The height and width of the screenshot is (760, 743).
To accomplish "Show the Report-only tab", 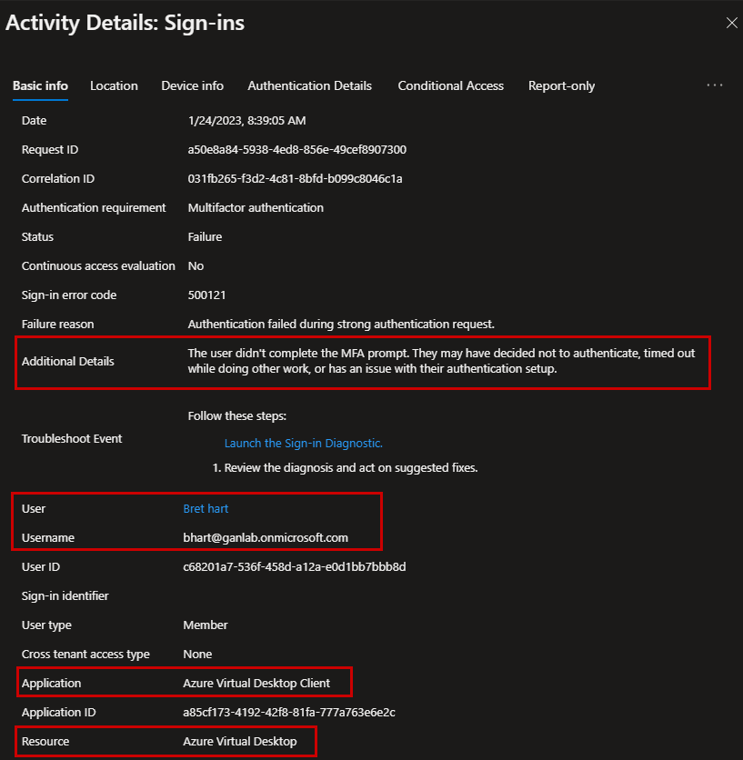I will pyautogui.click(x=561, y=85).
